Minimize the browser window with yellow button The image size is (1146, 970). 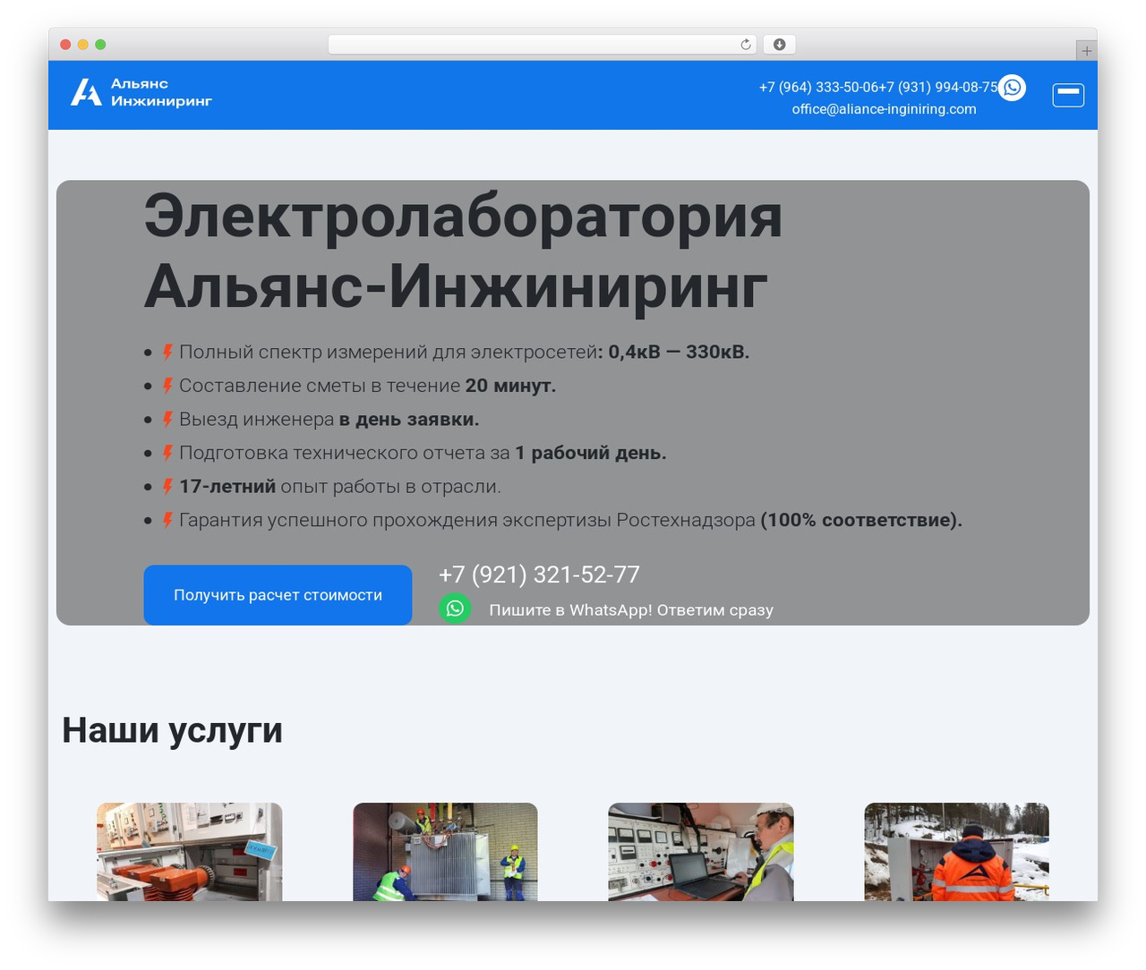[83, 45]
